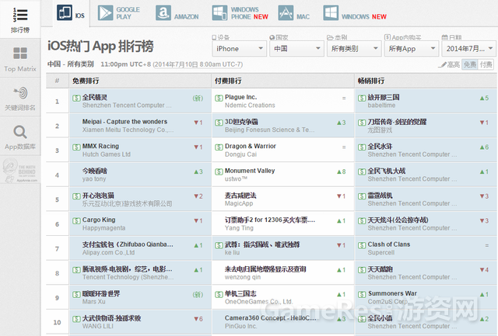Open MMX Racing app link
Viewport: 498px width, 336px height.
[x=100, y=146]
